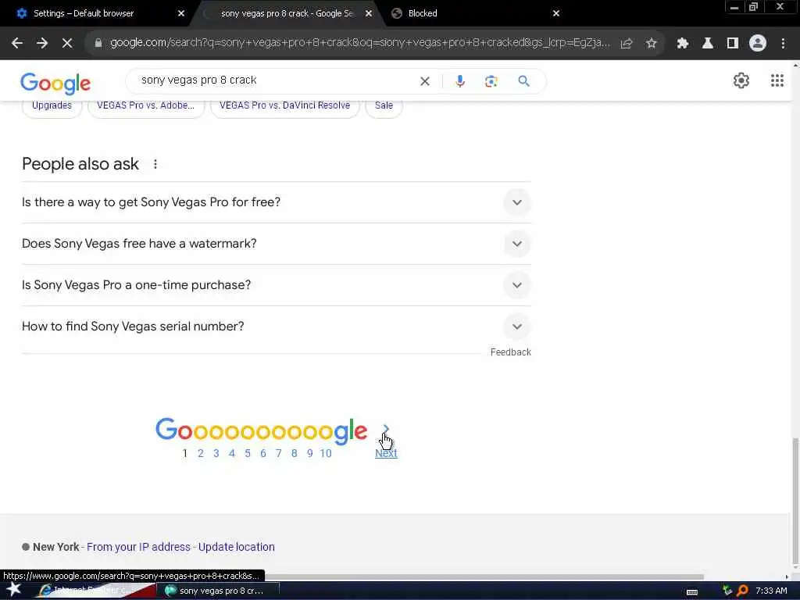800x600 pixels.
Task: Expand 'How to find Sony Vegas serial number?'
Action: (x=276, y=327)
